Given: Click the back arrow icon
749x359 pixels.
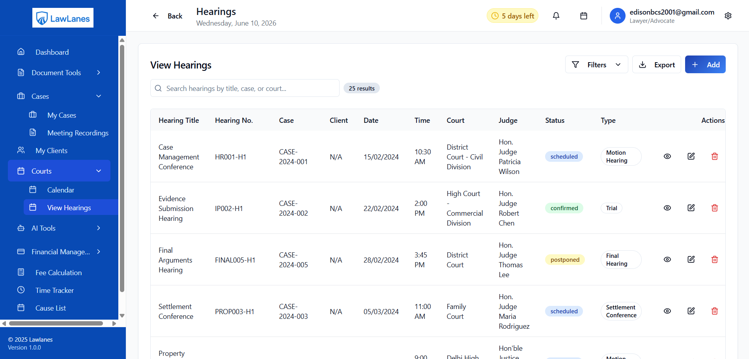Looking at the screenshot, I should (x=156, y=16).
